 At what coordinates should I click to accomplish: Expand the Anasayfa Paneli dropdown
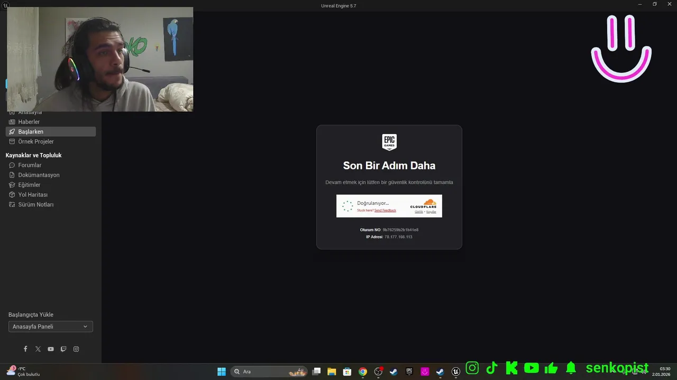51,327
